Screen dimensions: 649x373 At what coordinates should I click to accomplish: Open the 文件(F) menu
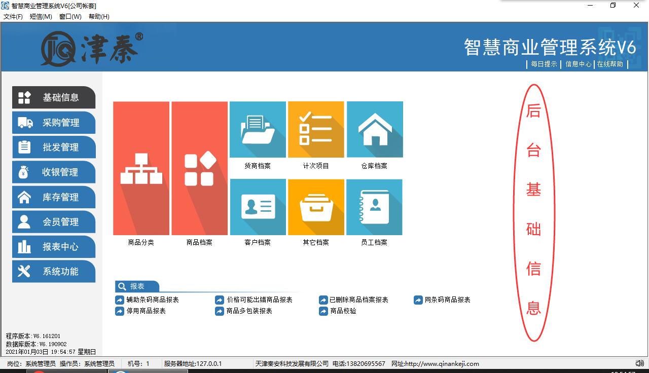pyautogui.click(x=13, y=17)
